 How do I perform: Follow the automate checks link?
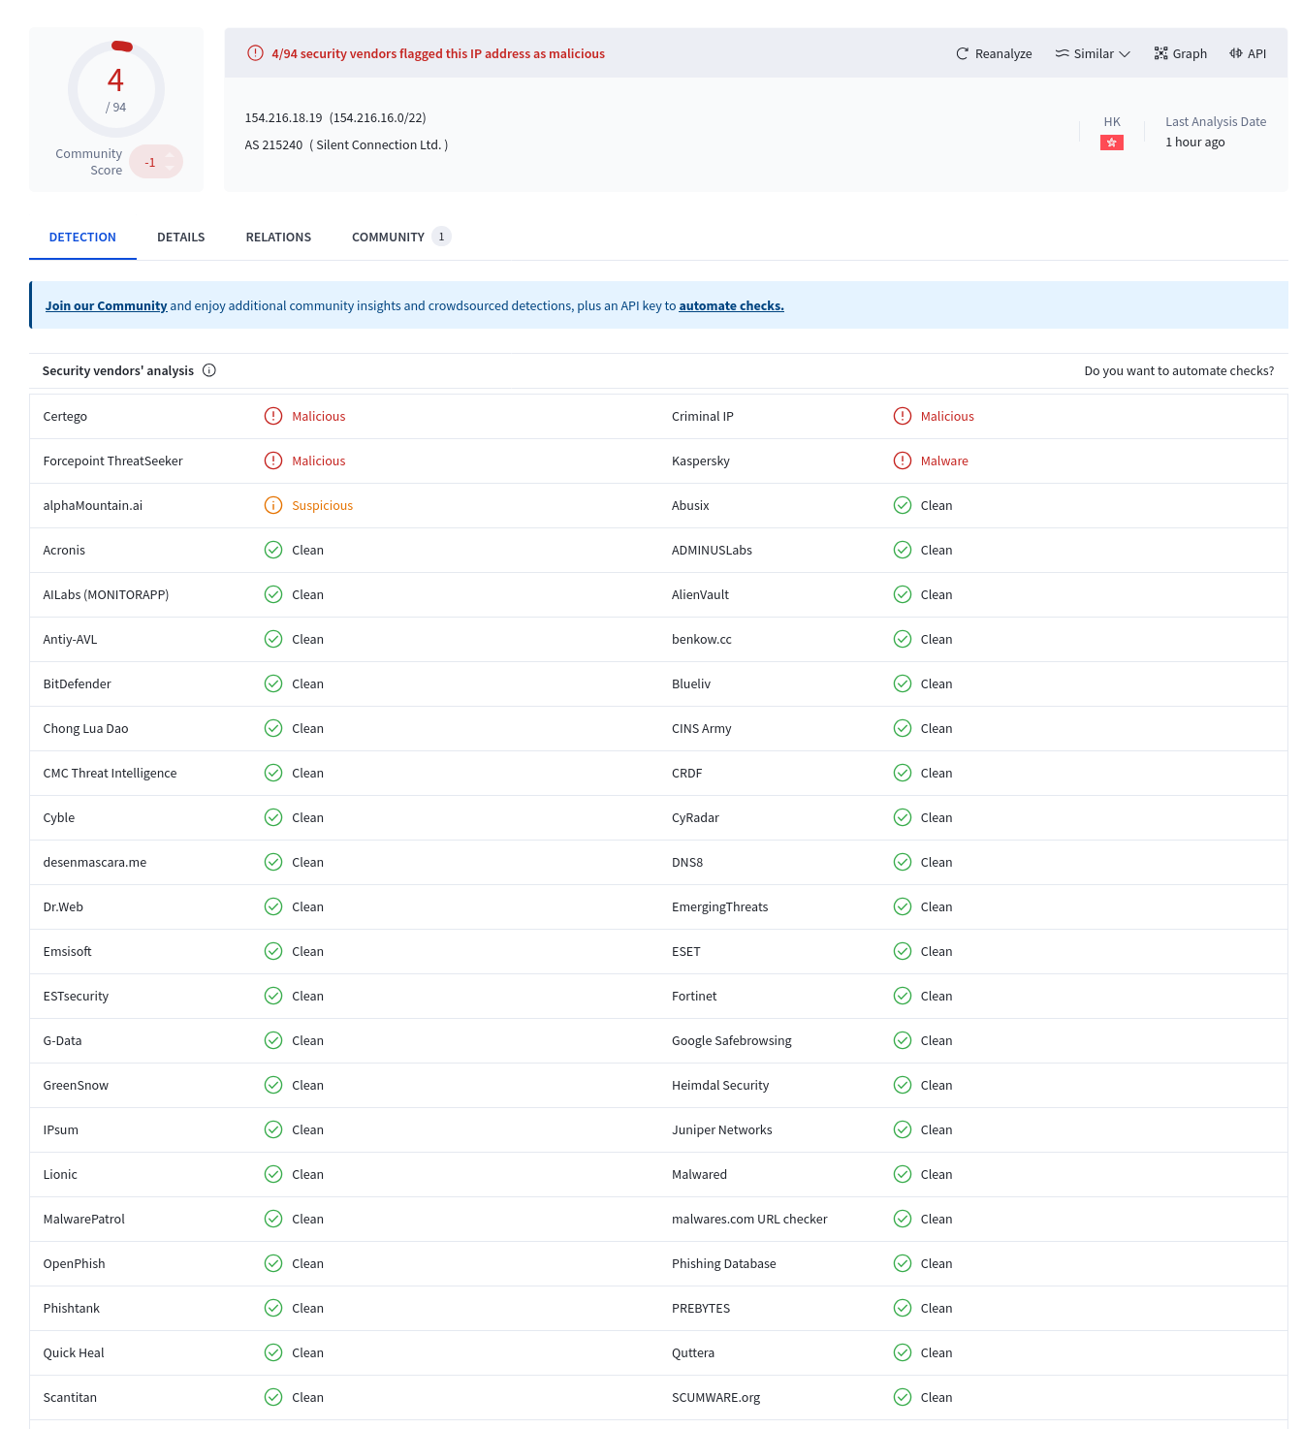(731, 305)
